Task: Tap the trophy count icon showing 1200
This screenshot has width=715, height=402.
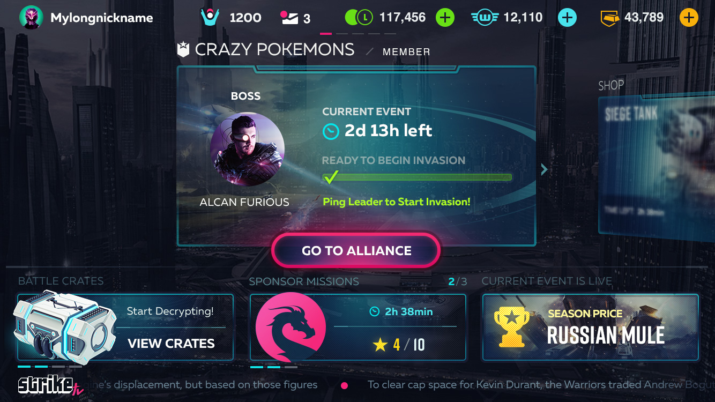Action: 210,18
